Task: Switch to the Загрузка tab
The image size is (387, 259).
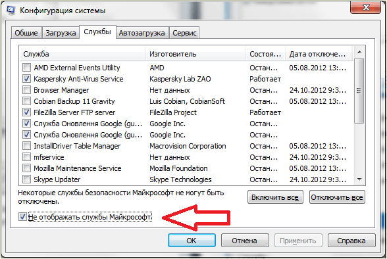Action: 61,33
